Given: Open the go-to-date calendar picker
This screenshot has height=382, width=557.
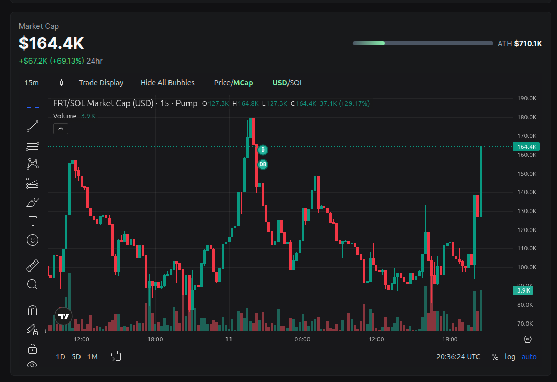Looking at the screenshot, I should [115, 356].
